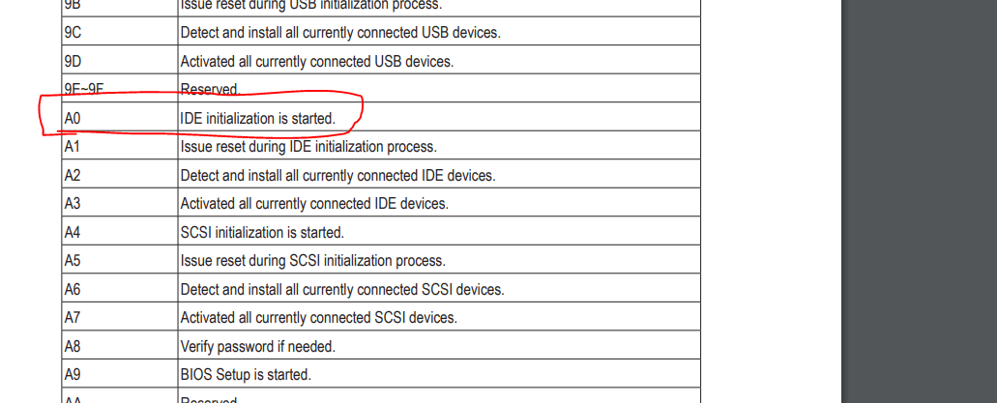Click the 9D code cell
997x403 pixels.
(120, 60)
